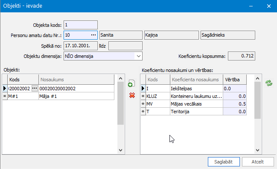This screenshot has height=169, width=277.
Task: Select the Kods header in the coefficients table
Action: click(158, 80)
